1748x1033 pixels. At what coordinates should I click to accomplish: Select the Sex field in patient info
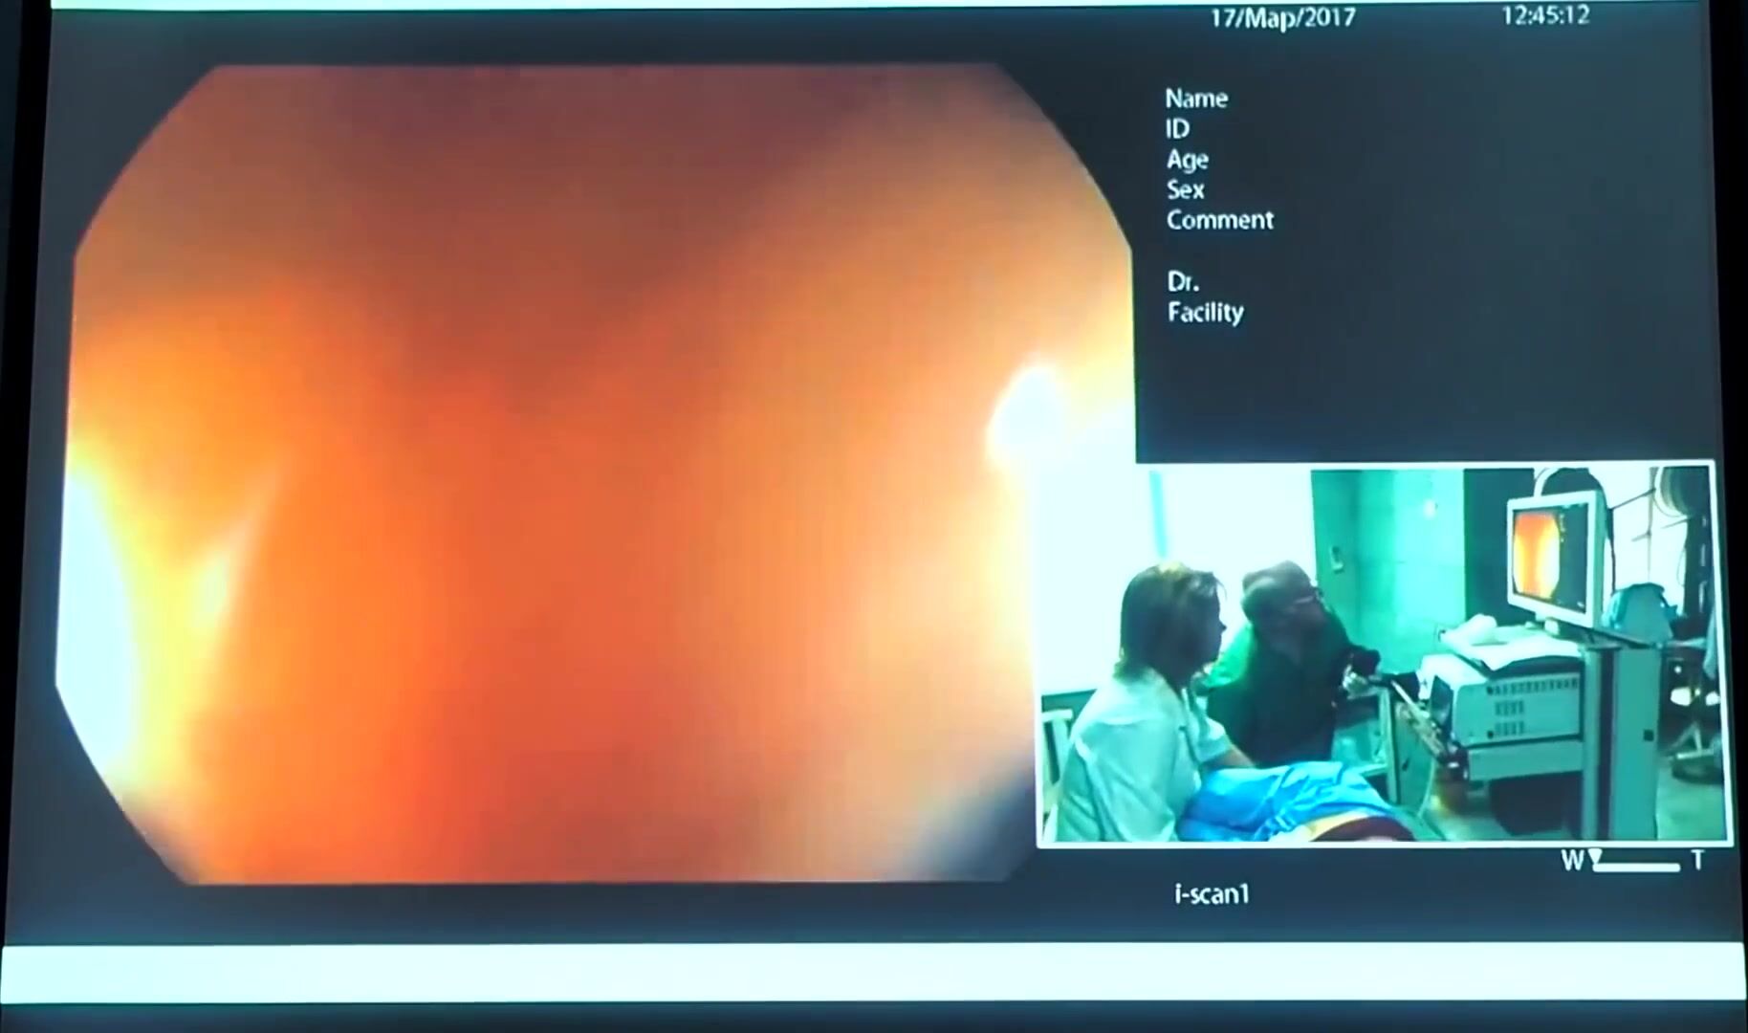tap(1185, 189)
